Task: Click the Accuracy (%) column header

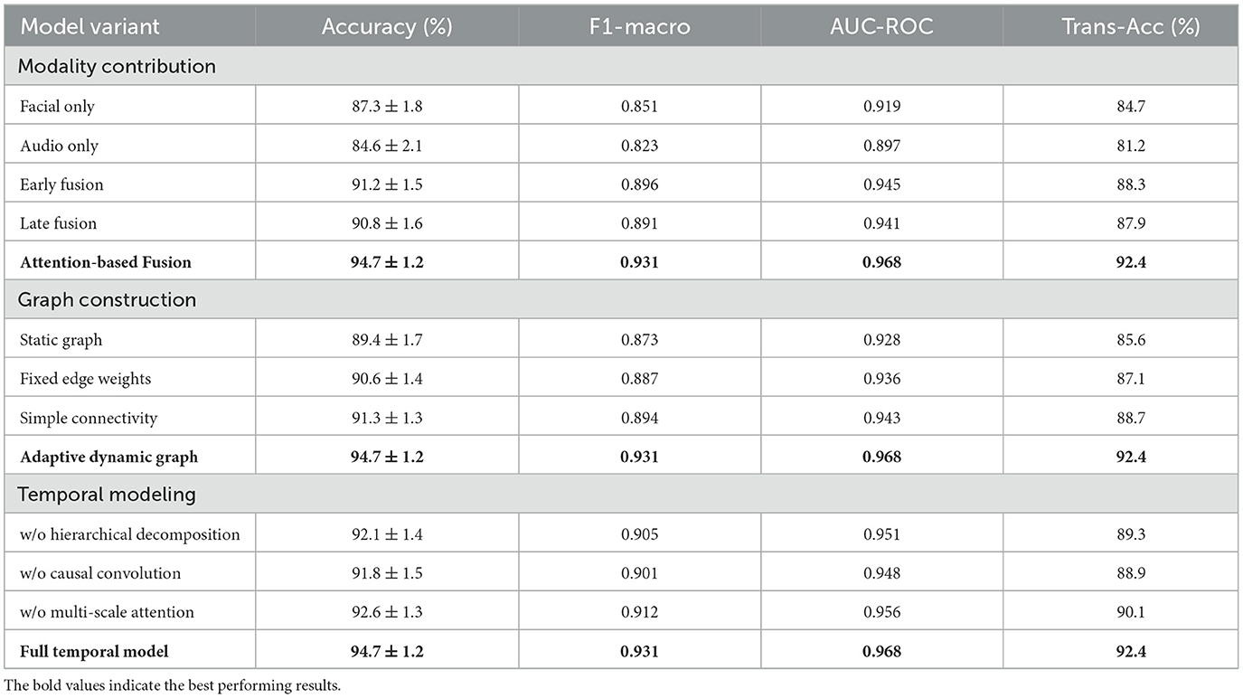Action: tap(387, 26)
